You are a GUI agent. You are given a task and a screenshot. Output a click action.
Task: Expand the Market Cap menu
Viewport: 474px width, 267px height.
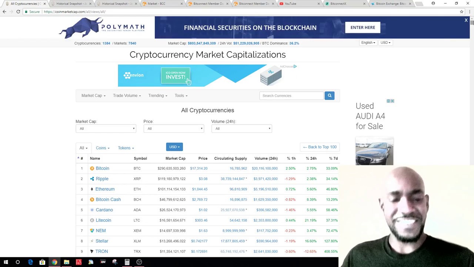(93, 96)
